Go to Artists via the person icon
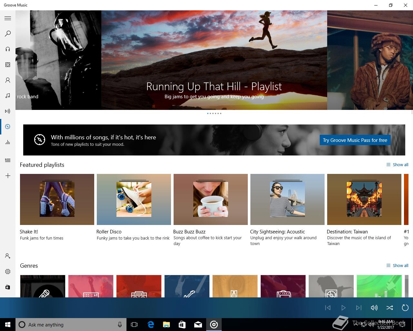 [8, 80]
